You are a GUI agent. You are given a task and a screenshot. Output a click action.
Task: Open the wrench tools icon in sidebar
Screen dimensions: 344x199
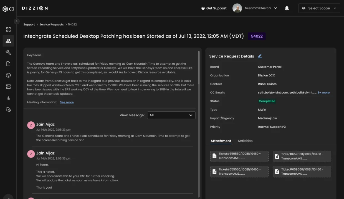pyautogui.click(x=8, y=52)
